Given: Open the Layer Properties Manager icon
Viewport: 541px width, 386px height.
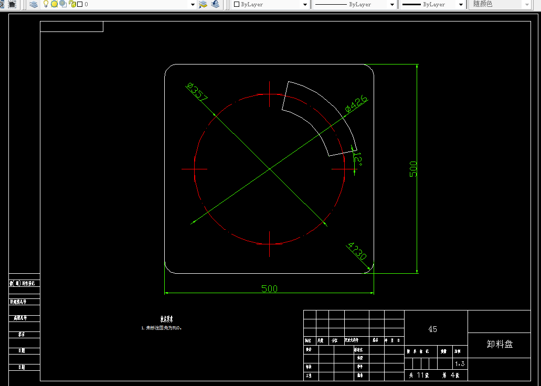Looking at the screenshot, I should 34,5.
